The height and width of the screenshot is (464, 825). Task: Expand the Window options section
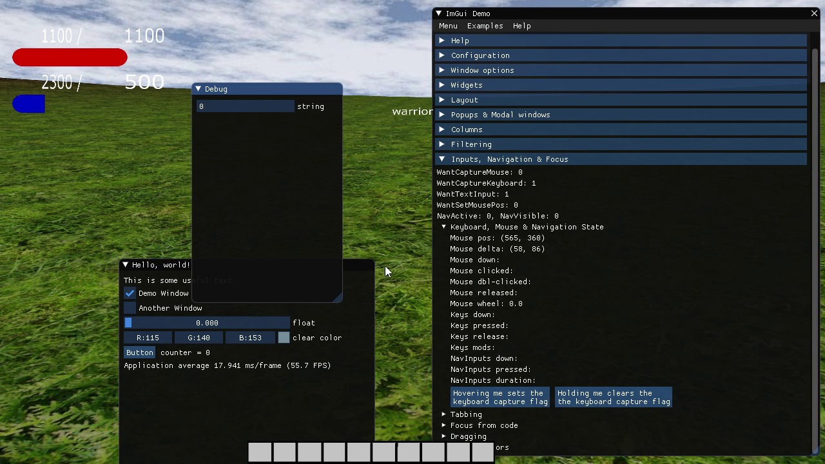(x=621, y=70)
